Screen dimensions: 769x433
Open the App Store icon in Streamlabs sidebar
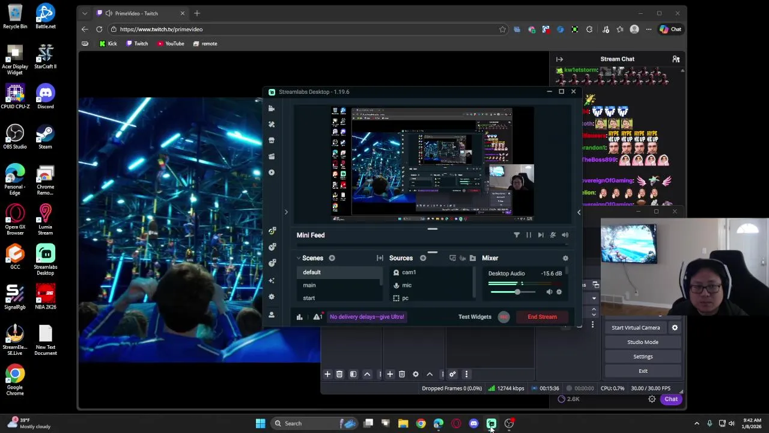coord(272,140)
